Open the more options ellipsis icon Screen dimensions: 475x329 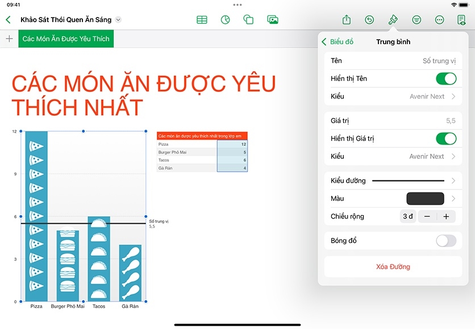[x=439, y=20]
